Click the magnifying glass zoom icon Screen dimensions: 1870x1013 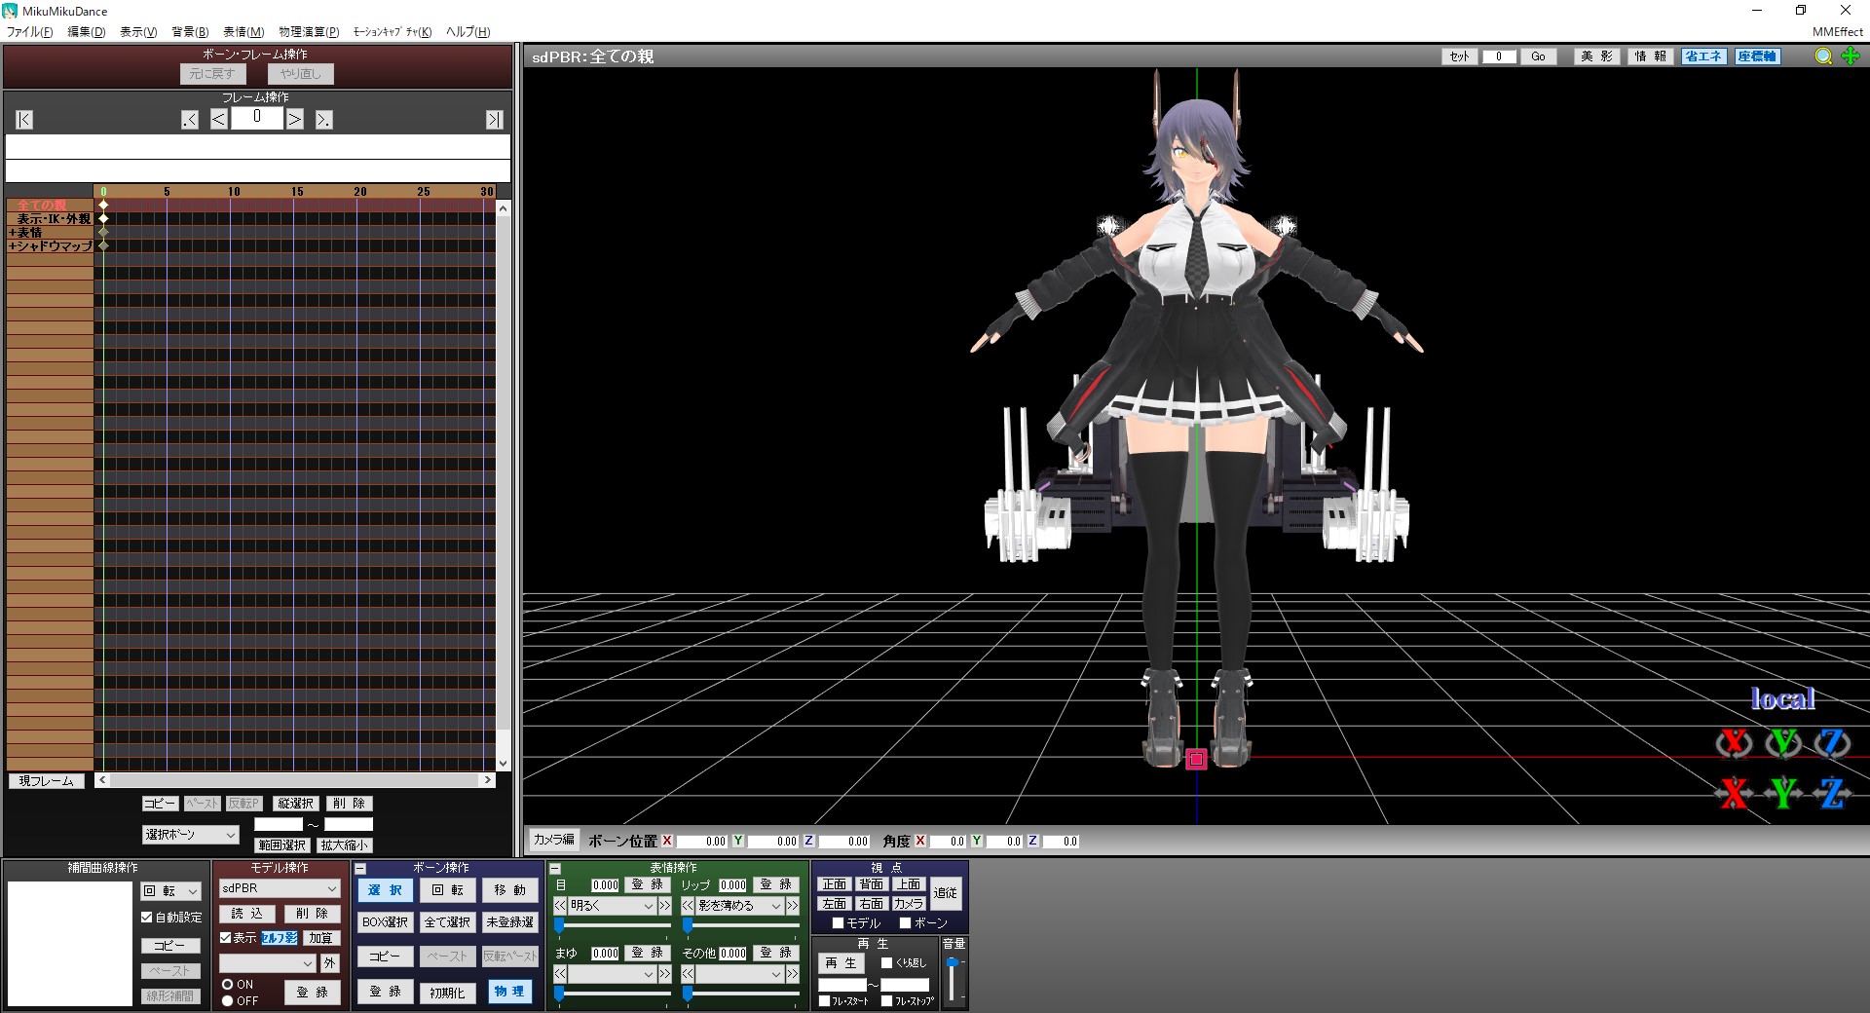click(x=1823, y=56)
